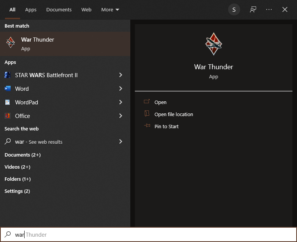297x242 pixels.
Task: Open the feedback icon in the top bar
Action: coord(253,9)
